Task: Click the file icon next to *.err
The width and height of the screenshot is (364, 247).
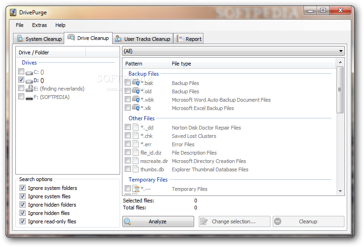Action: click(x=135, y=144)
